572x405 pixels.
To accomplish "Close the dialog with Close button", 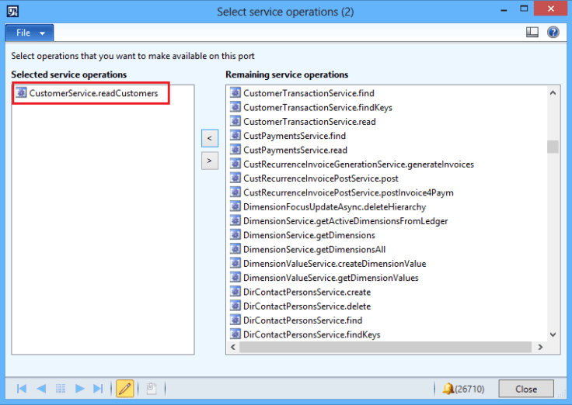I will (526, 389).
